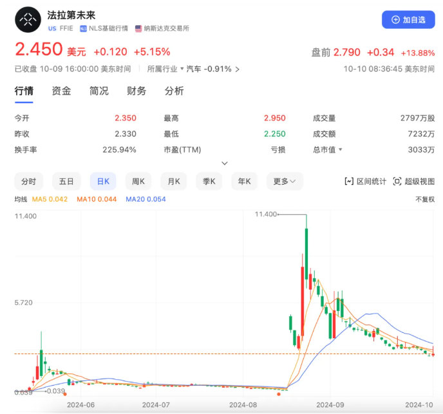Click the US market tag
This screenshot has width=443, height=414.
[52, 28]
